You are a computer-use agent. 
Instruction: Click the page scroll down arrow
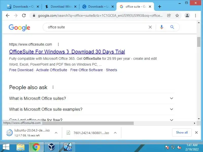pyautogui.click(x=199, y=119)
